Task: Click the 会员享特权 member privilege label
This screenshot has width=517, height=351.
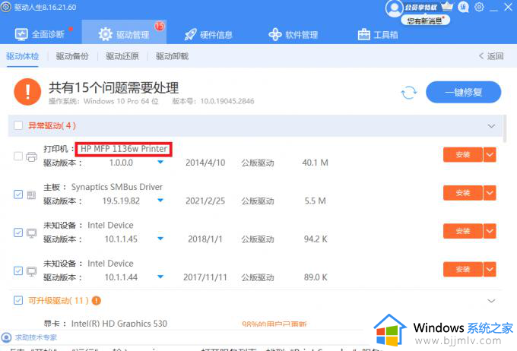Action: click(x=420, y=8)
